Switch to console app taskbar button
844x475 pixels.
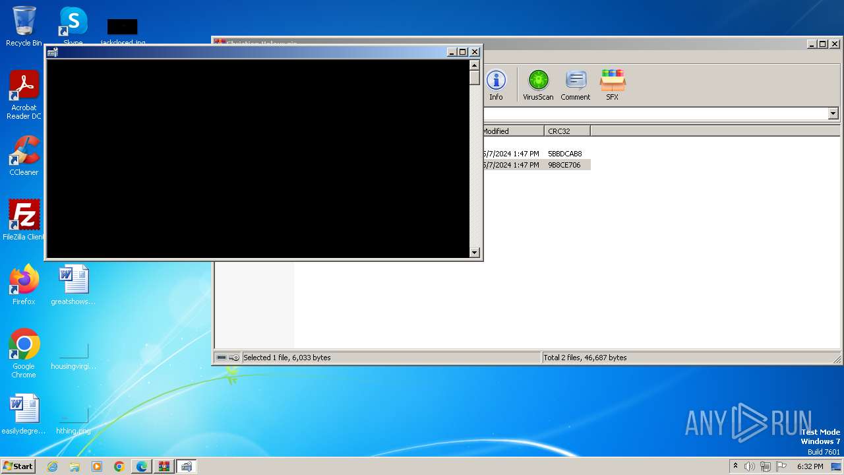pyautogui.click(x=187, y=466)
